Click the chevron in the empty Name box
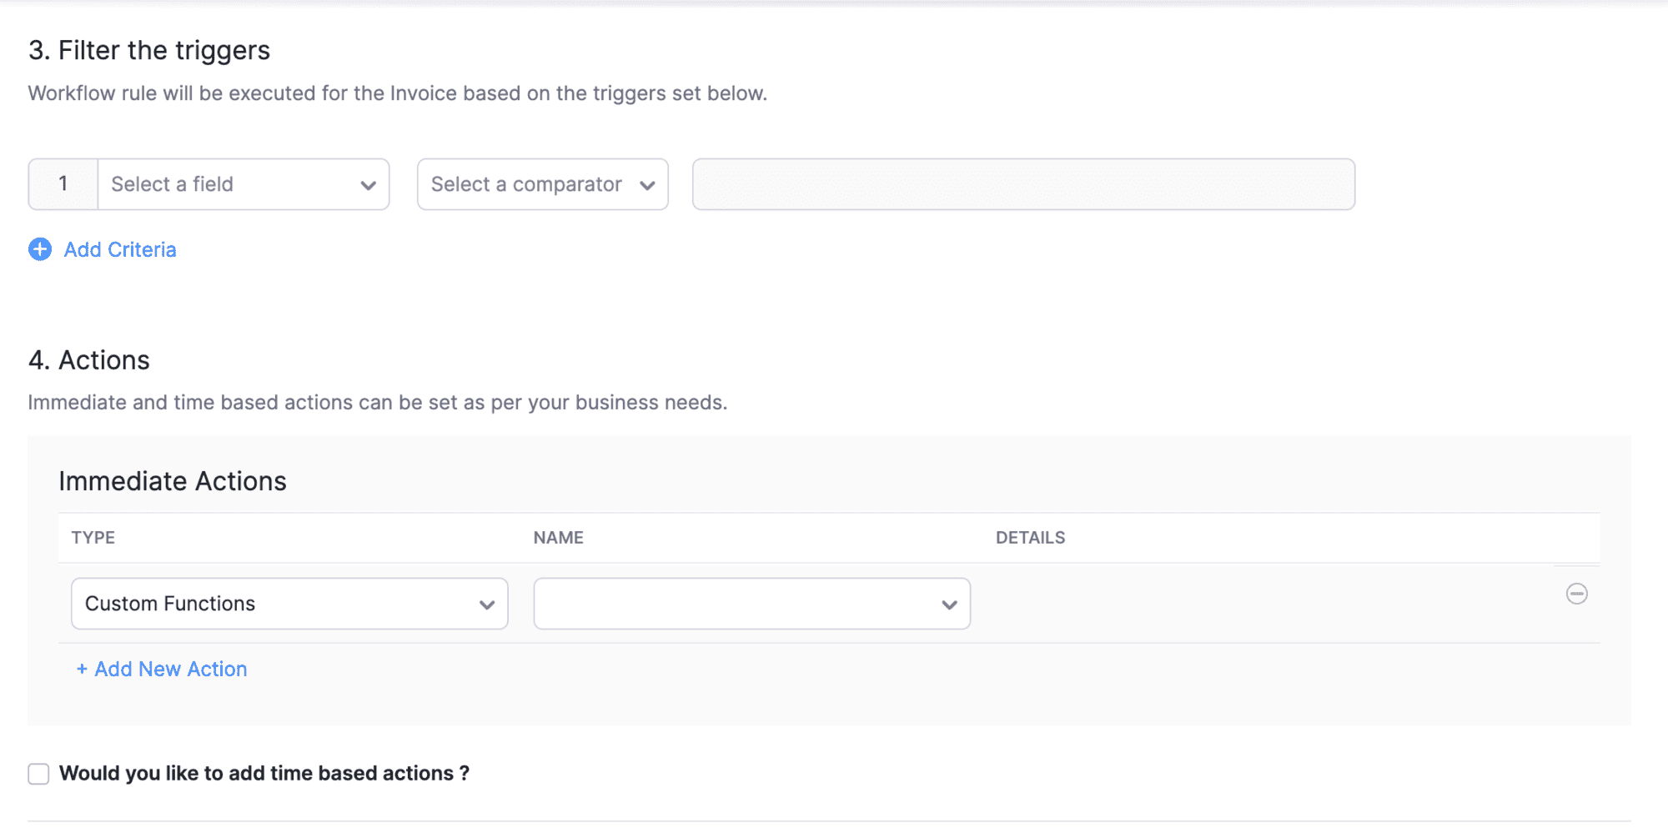Screen dimensions: 1668x828 pyautogui.click(x=949, y=605)
